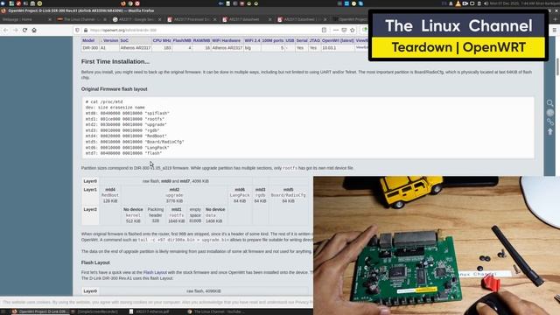Viewport: 560px width, 315px height.
Task: Click the volume speaker tray icon
Action: [x=486, y=3]
